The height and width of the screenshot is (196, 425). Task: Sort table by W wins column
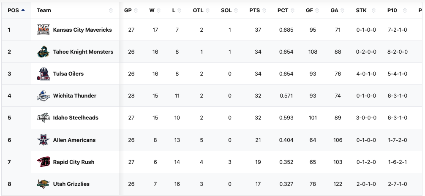(152, 10)
